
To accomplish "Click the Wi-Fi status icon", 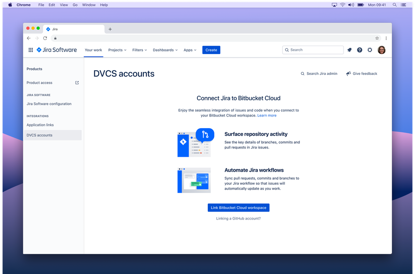I will tap(342, 5).
